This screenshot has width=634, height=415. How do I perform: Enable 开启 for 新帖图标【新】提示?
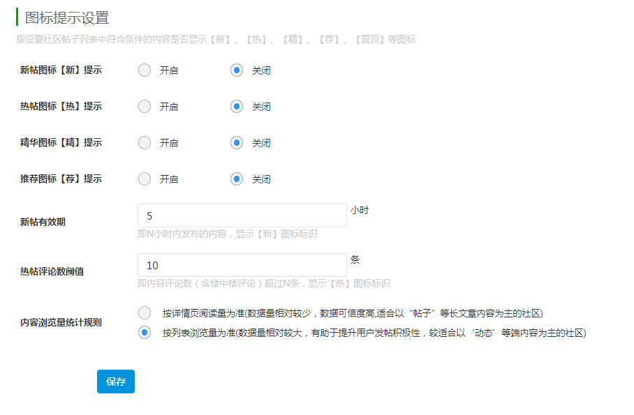145,70
